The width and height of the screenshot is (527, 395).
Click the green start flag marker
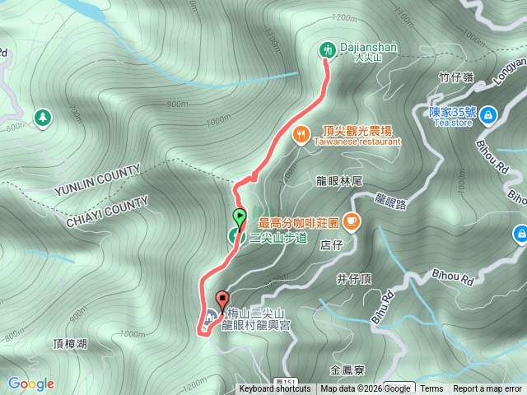(240, 218)
